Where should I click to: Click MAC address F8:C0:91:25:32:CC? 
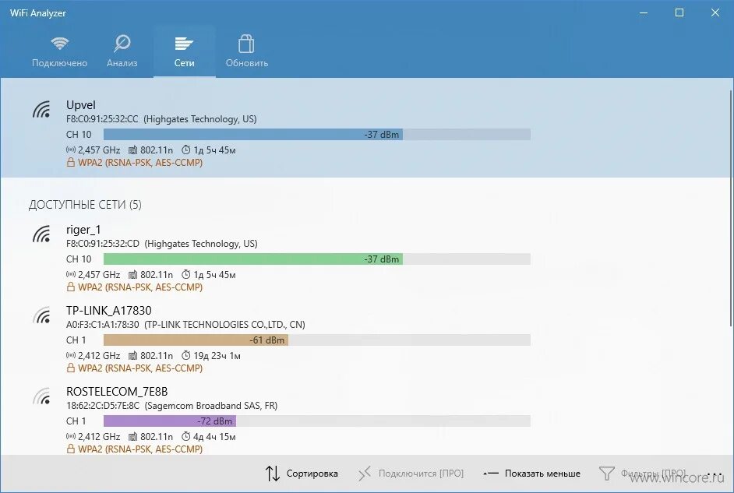point(102,119)
